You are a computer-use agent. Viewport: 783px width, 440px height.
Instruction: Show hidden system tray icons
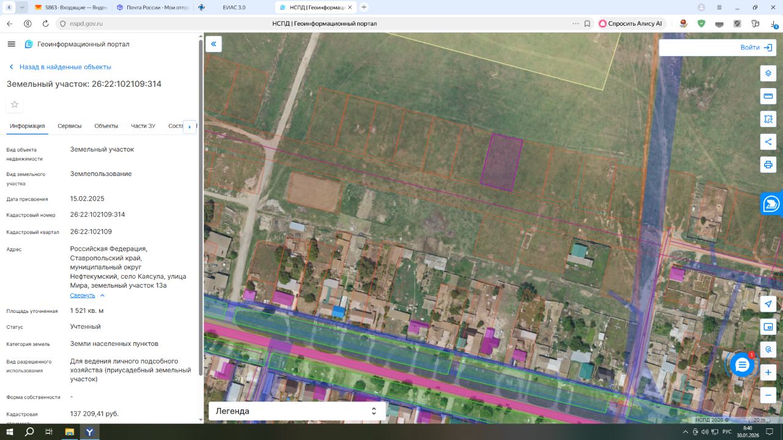coord(685,432)
